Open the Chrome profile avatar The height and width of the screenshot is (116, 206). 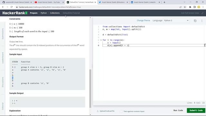coord(199,7)
